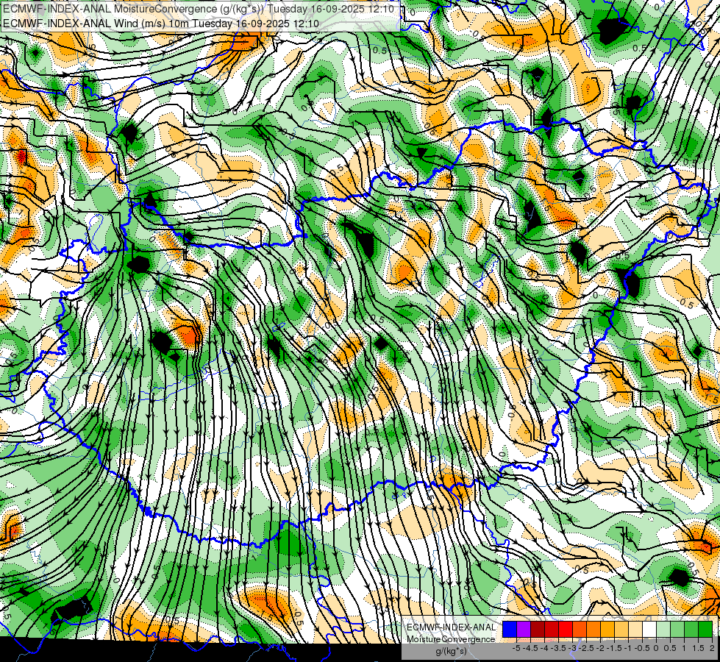The image size is (720, 662).
Task: Choose the orange swatch between -2.5 and -2
Action: [594, 630]
